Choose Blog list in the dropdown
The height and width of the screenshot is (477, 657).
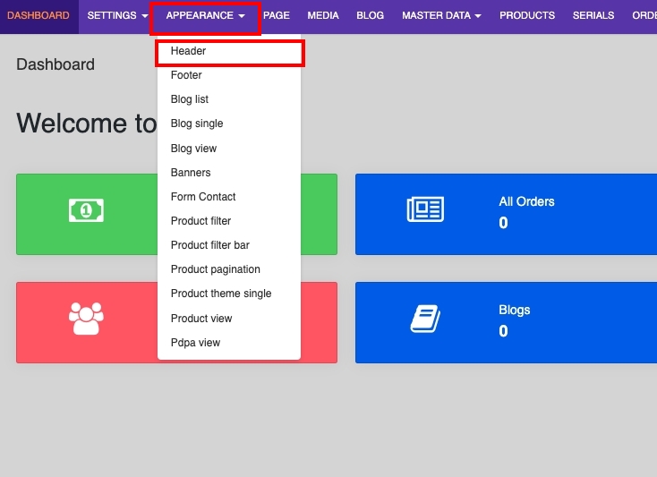point(229,99)
